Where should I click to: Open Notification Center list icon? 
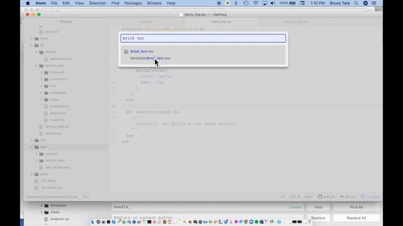[374, 3]
